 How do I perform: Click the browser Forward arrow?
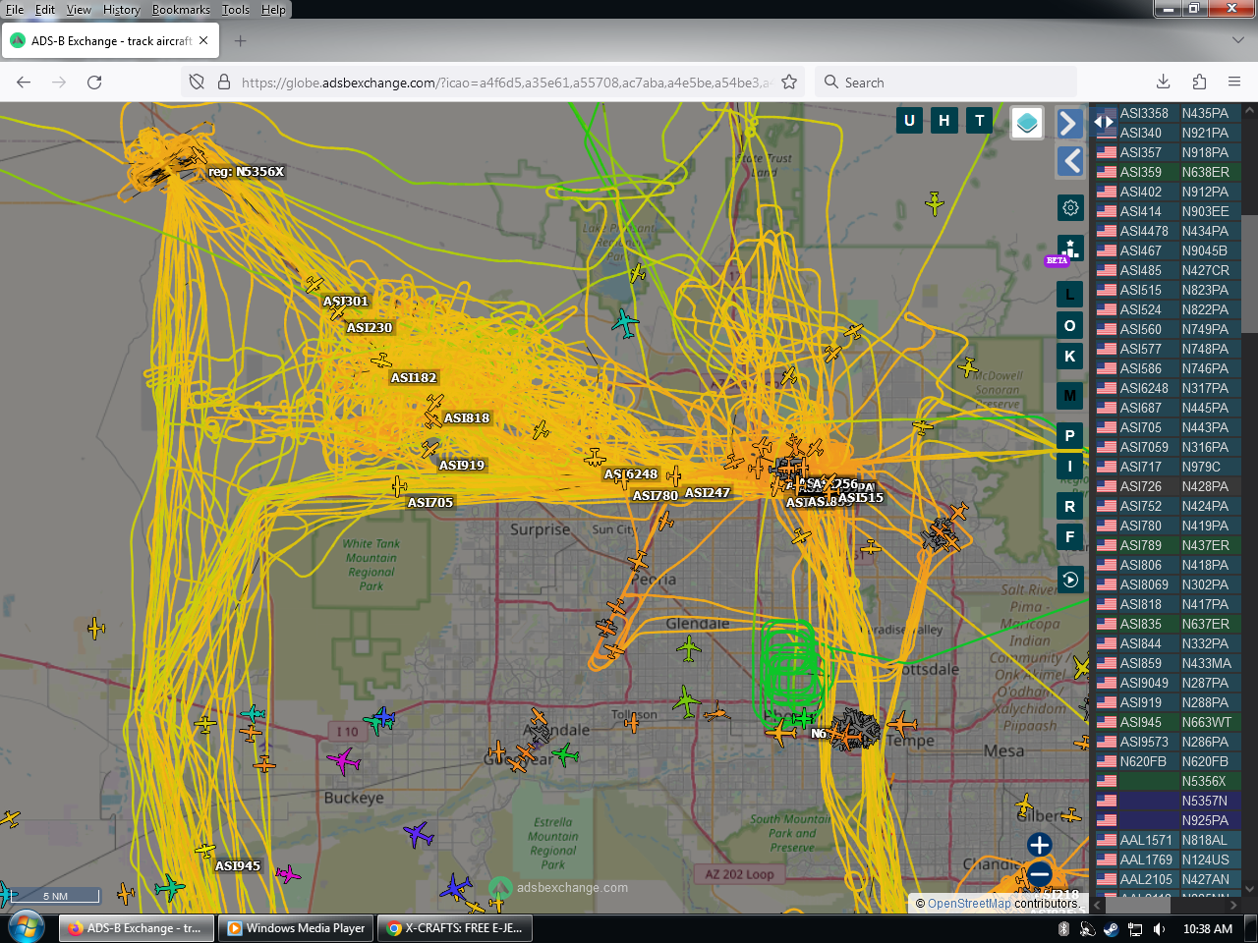(x=59, y=83)
